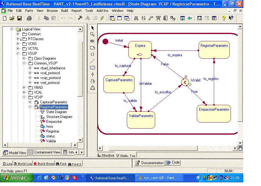The width and height of the screenshot is (261, 186).
Task: Switch to the Structure diagram tab
Action: [106, 155]
